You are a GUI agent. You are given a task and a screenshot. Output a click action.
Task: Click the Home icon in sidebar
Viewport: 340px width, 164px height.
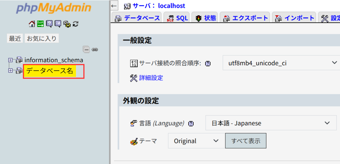click(x=32, y=24)
